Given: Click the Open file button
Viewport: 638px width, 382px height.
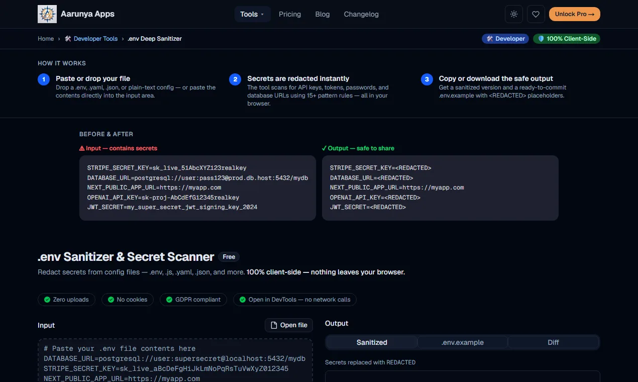Looking at the screenshot, I should pos(289,325).
